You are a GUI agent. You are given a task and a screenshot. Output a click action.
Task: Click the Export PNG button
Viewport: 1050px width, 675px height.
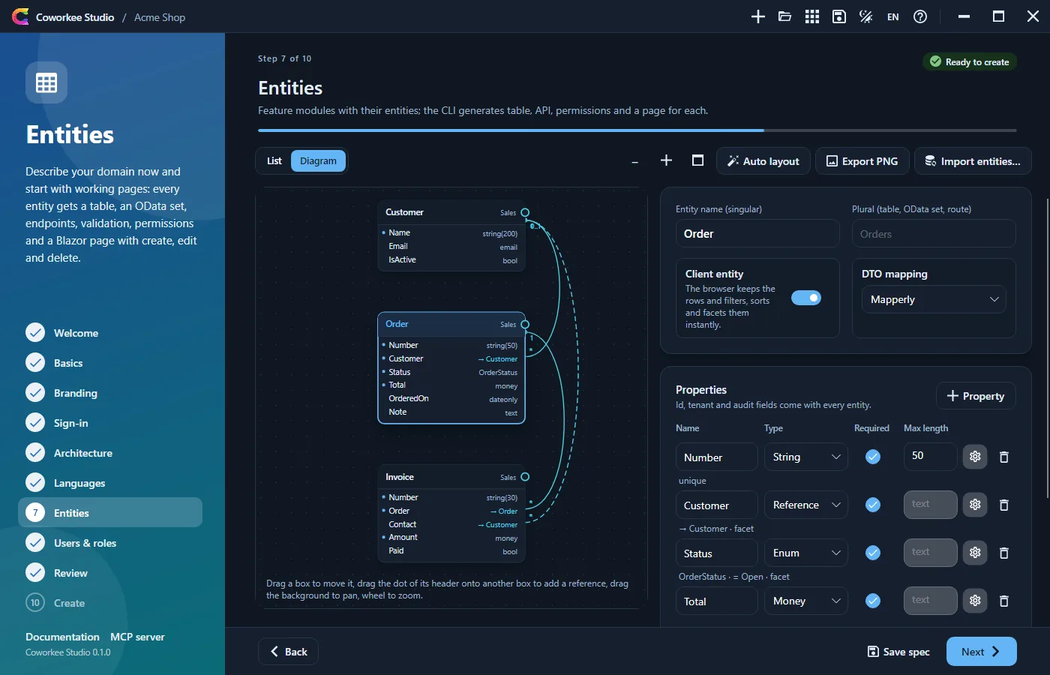[x=862, y=161]
